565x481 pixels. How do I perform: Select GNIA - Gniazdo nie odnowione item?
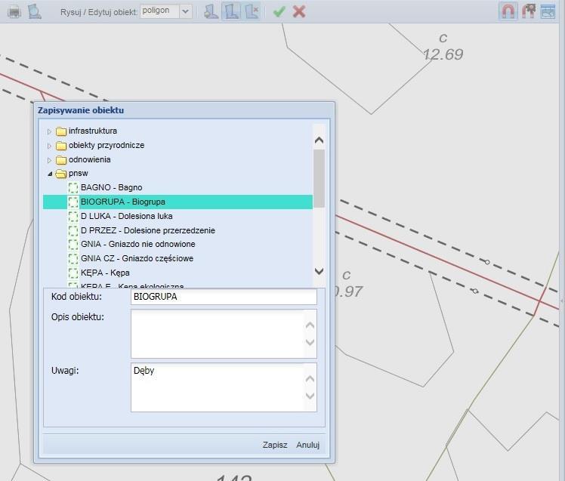[x=178, y=245]
